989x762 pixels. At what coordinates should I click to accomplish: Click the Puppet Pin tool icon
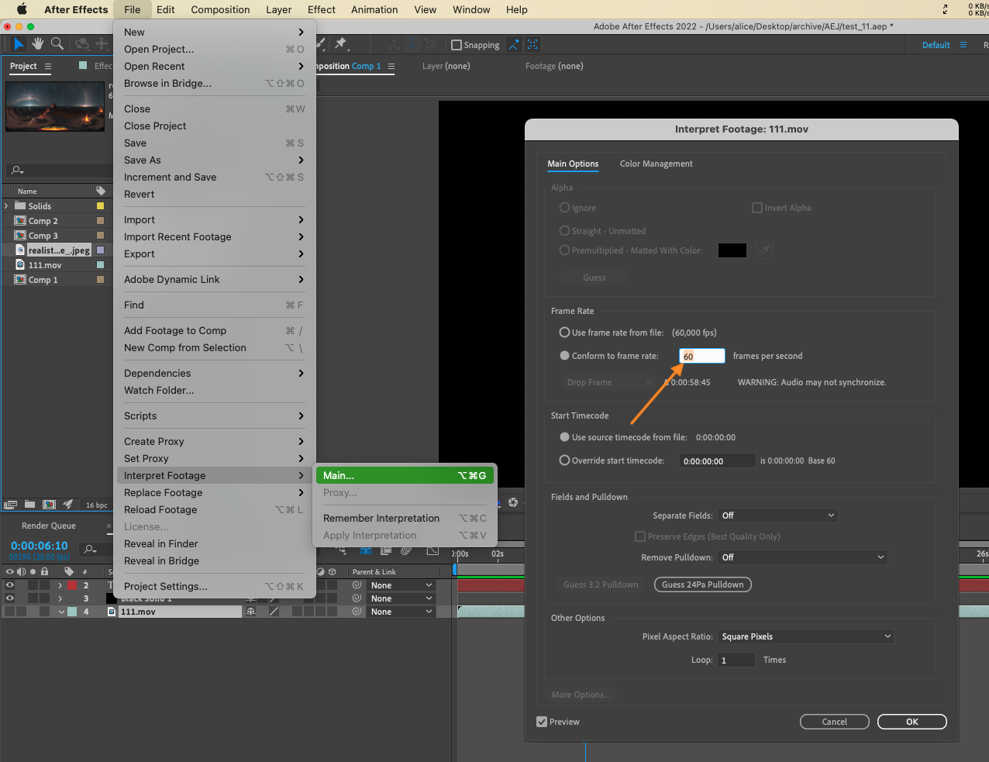pyautogui.click(x=341, y=44)
